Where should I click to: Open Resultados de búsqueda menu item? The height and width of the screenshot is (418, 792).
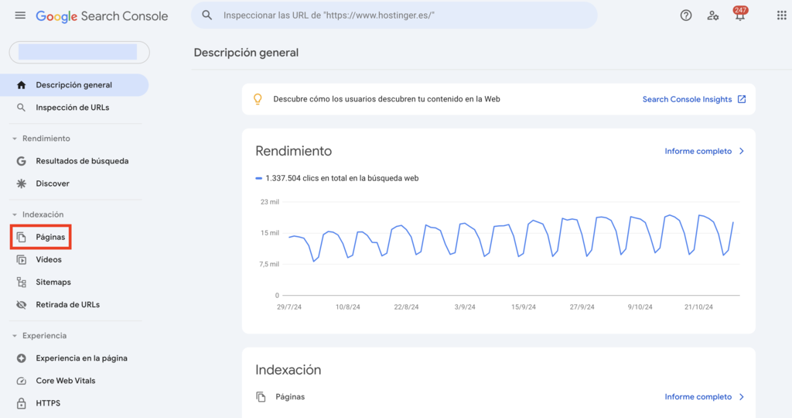82,161
